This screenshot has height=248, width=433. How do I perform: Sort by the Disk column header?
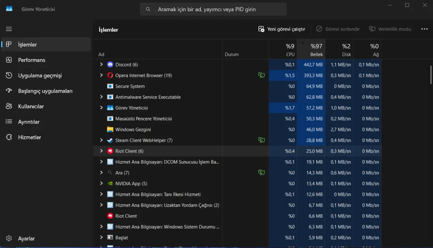point(339,49)
